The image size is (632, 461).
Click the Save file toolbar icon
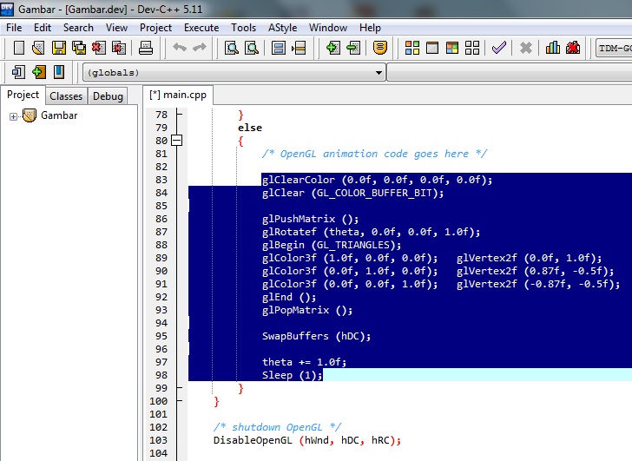[59, 48]
